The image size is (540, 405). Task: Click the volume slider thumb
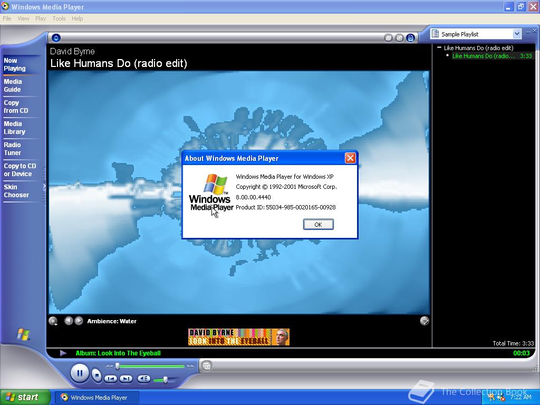click(165, 380)
